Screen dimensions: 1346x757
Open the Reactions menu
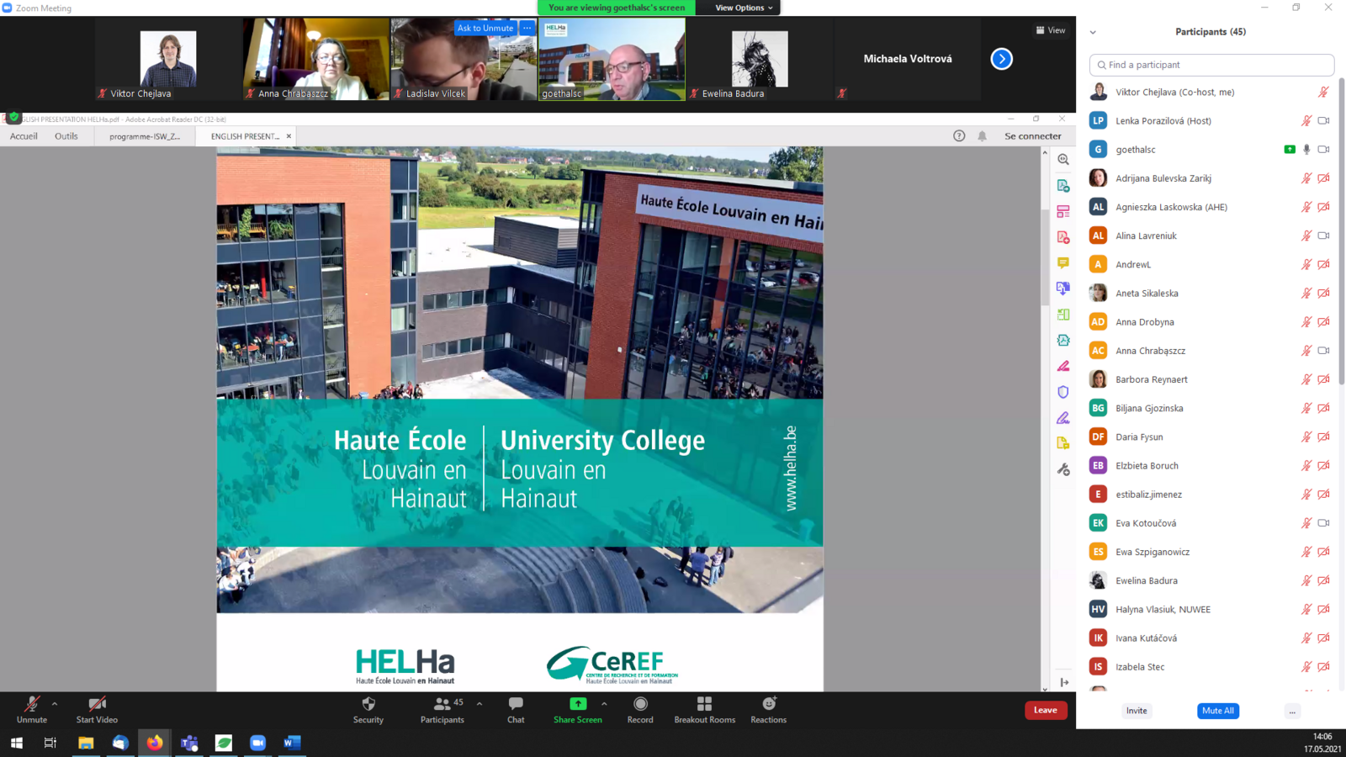pyautogui.click(x=768, y=704)
